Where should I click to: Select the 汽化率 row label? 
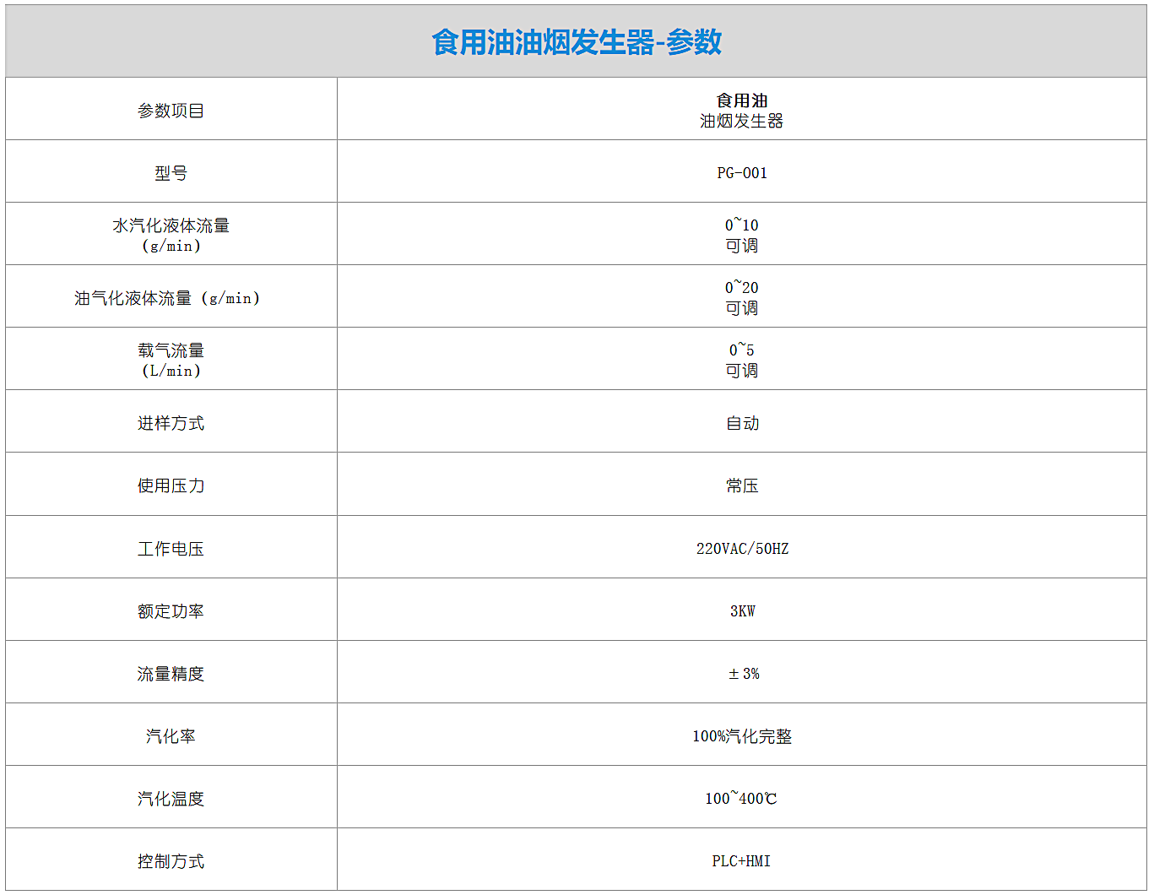point(171,736)
